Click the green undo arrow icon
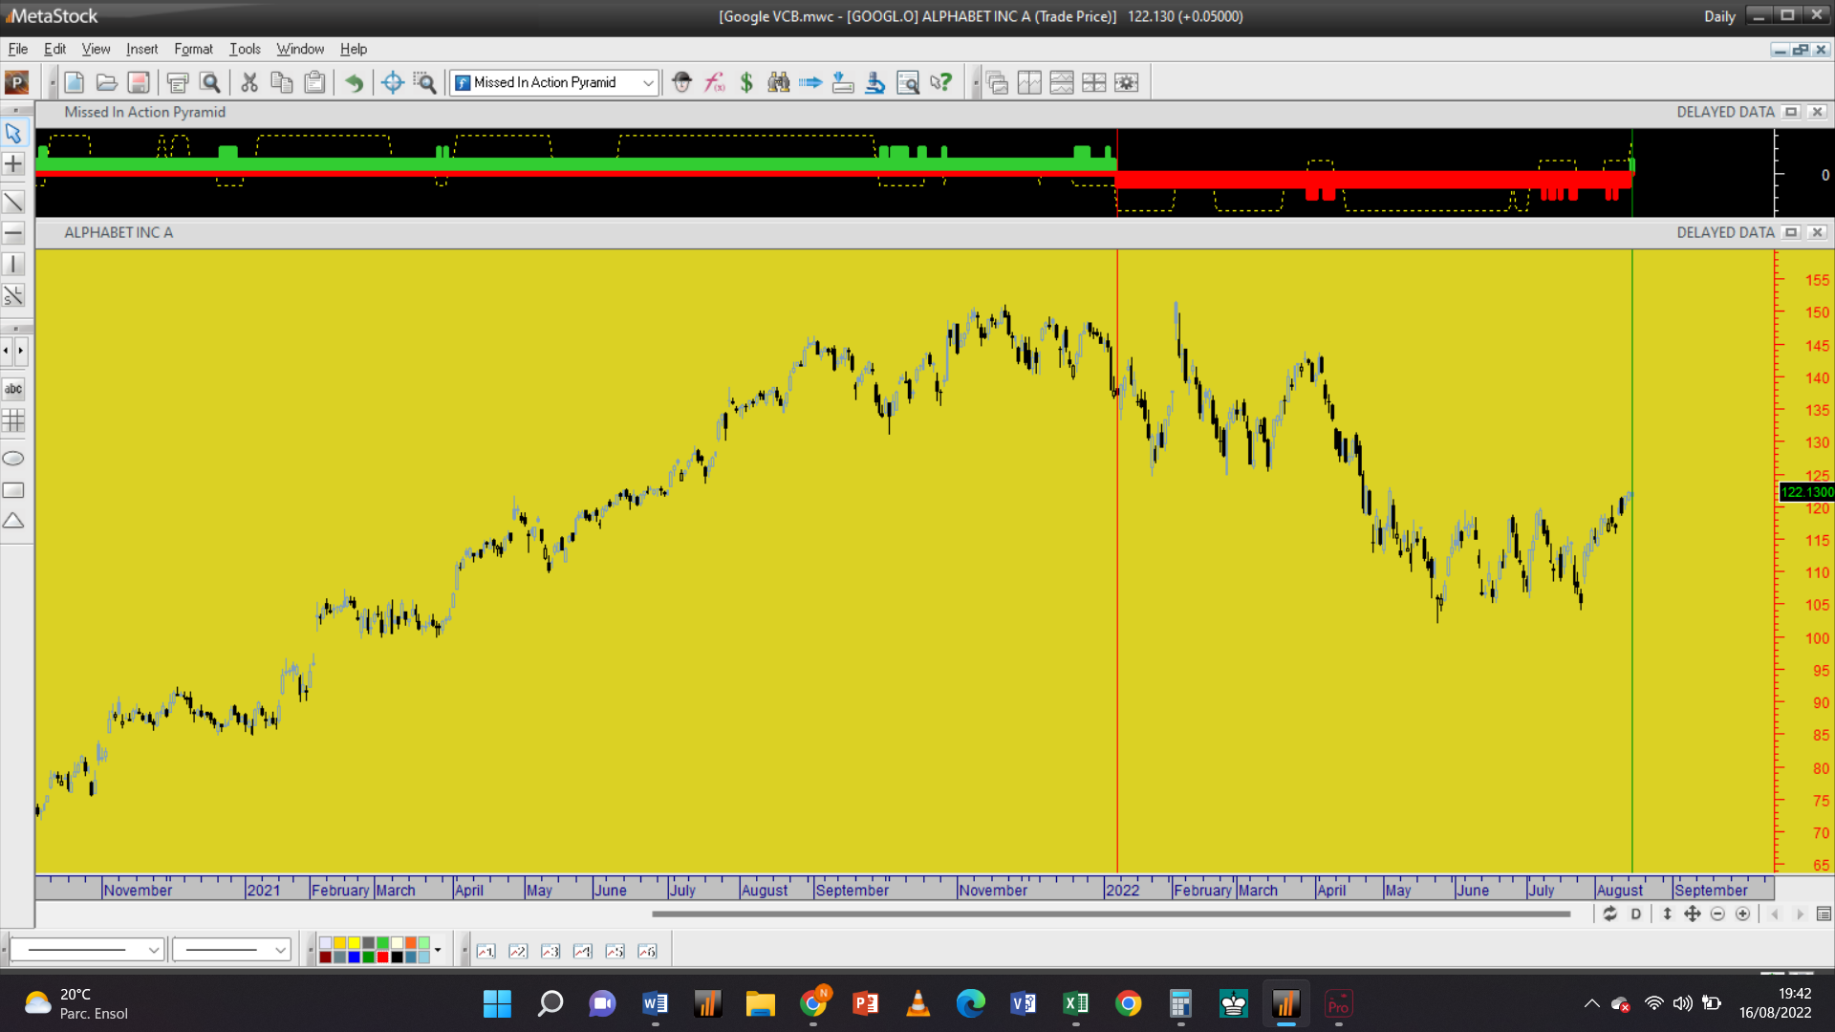1835x1032 pixels. (x=354, y=83)
